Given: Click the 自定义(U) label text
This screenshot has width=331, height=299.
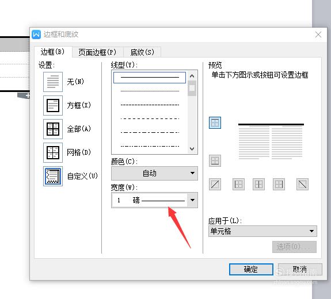Looking at the screenshot, I should (82, 176).
